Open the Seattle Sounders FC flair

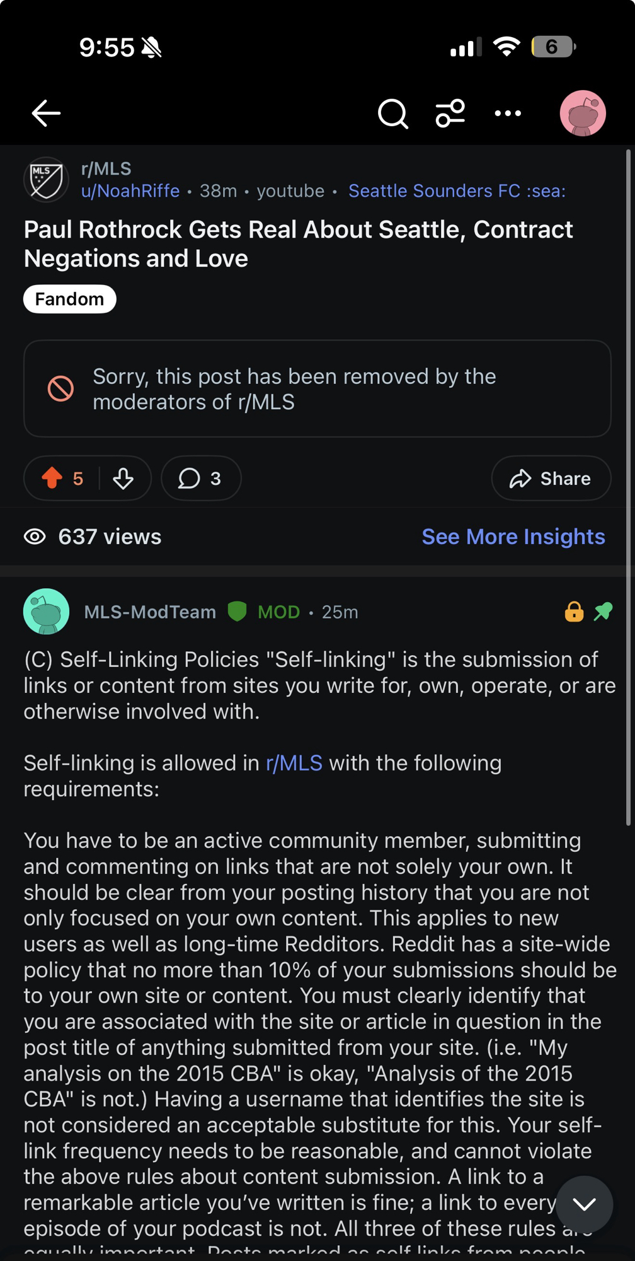pyautogui.click(x=457, y=191)
